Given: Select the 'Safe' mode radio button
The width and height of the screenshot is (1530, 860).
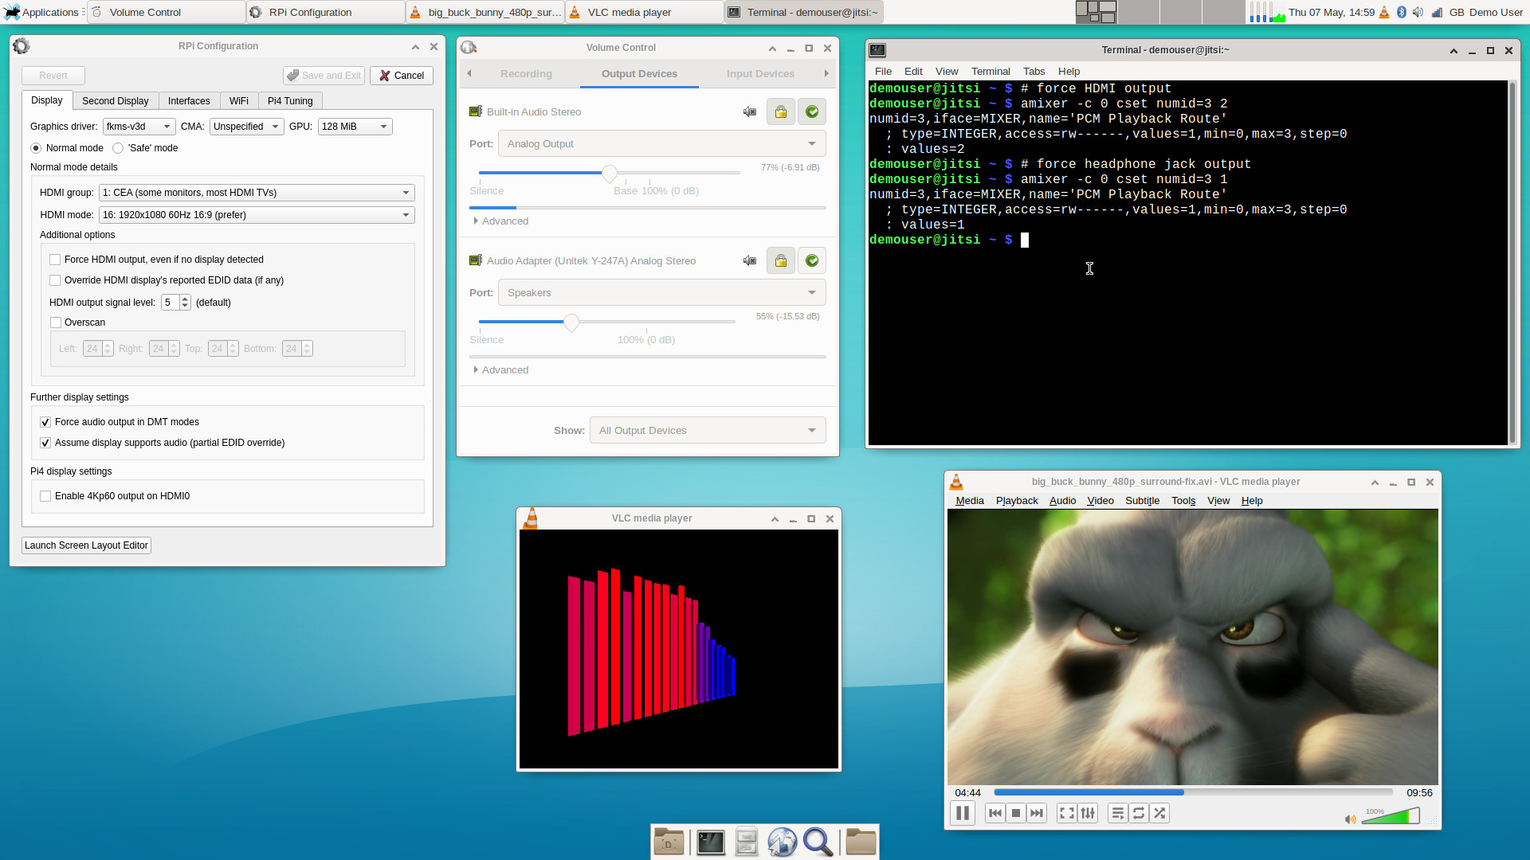Looking at the screenshot, I should 118,148.
